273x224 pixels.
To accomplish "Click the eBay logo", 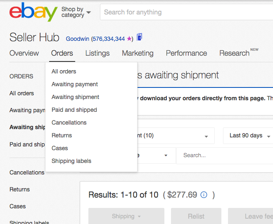I will tap(33, 12).
